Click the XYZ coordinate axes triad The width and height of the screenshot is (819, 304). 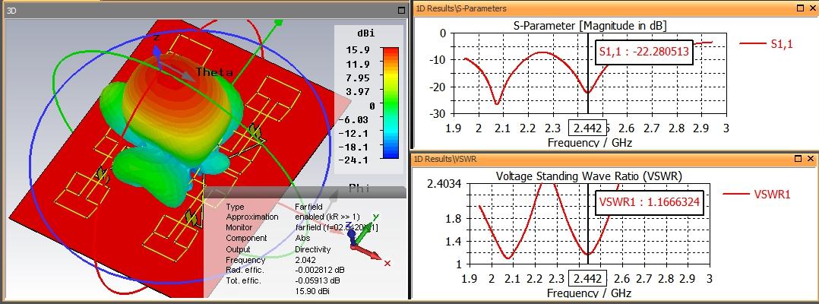(365, 238)
